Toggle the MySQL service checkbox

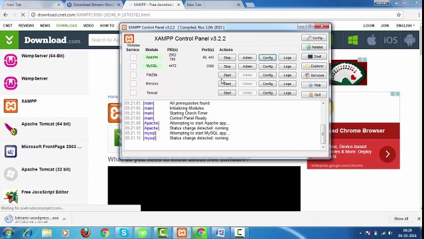(x=133, y=66)
